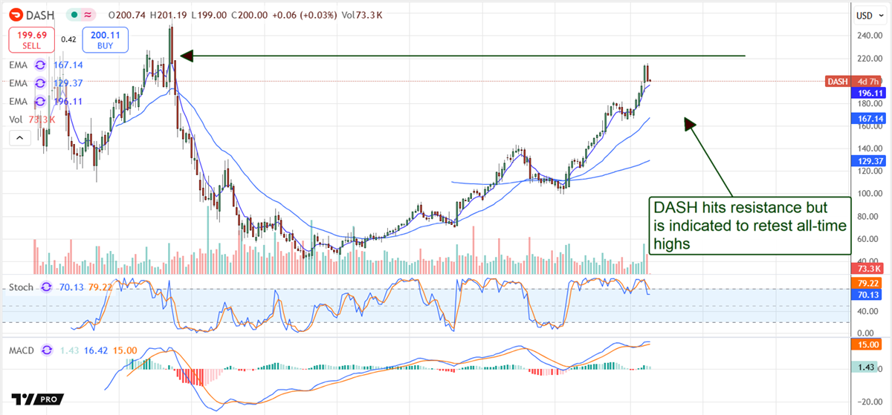Click the pink approximate-data indicator icon
Image resolution: width=892 pixels, height=415 pixels.
click(x=89, y=15)
